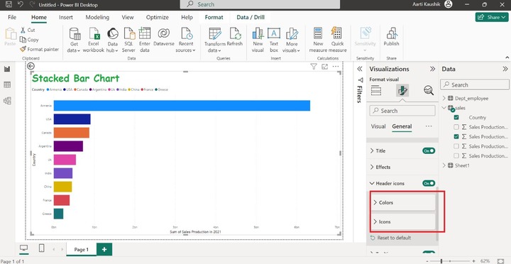
Task: Open the Get data button icon
Action: tap(75, 33)
